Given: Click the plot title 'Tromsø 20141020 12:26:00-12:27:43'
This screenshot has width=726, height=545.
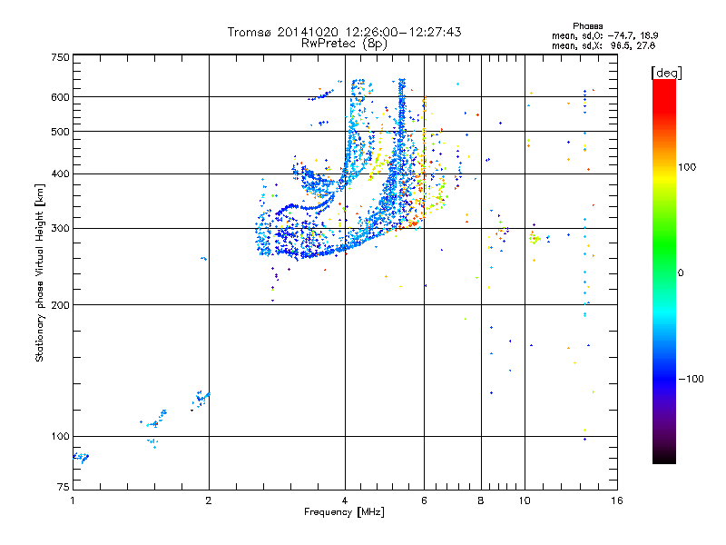Looking at the screenshot, I should [344, 32].
